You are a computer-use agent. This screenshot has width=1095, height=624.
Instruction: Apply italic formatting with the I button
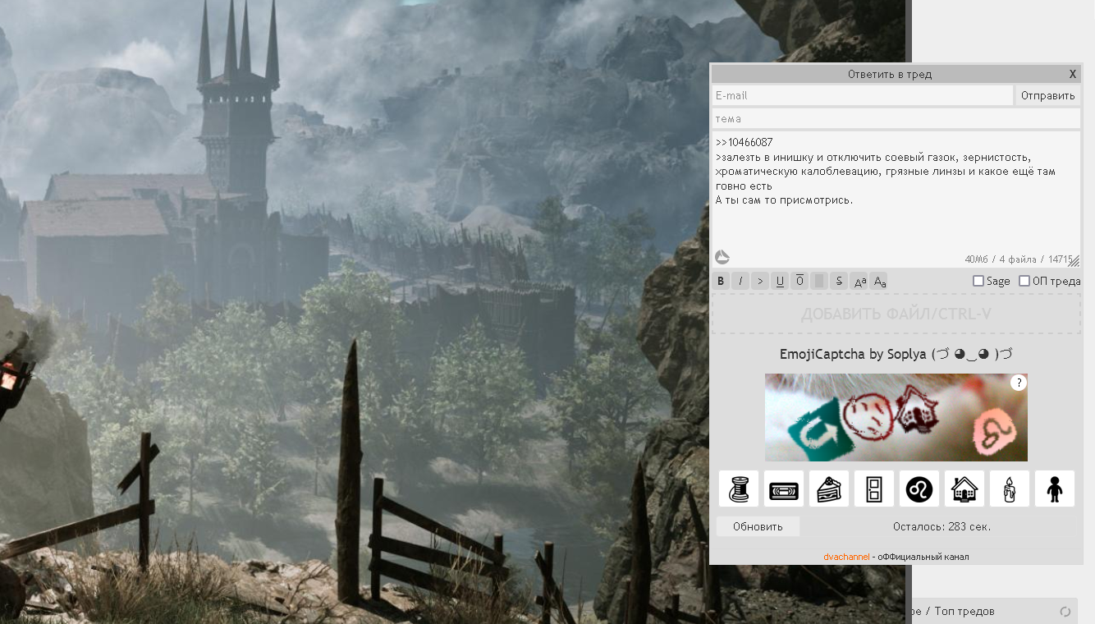(x=740, y=282)
